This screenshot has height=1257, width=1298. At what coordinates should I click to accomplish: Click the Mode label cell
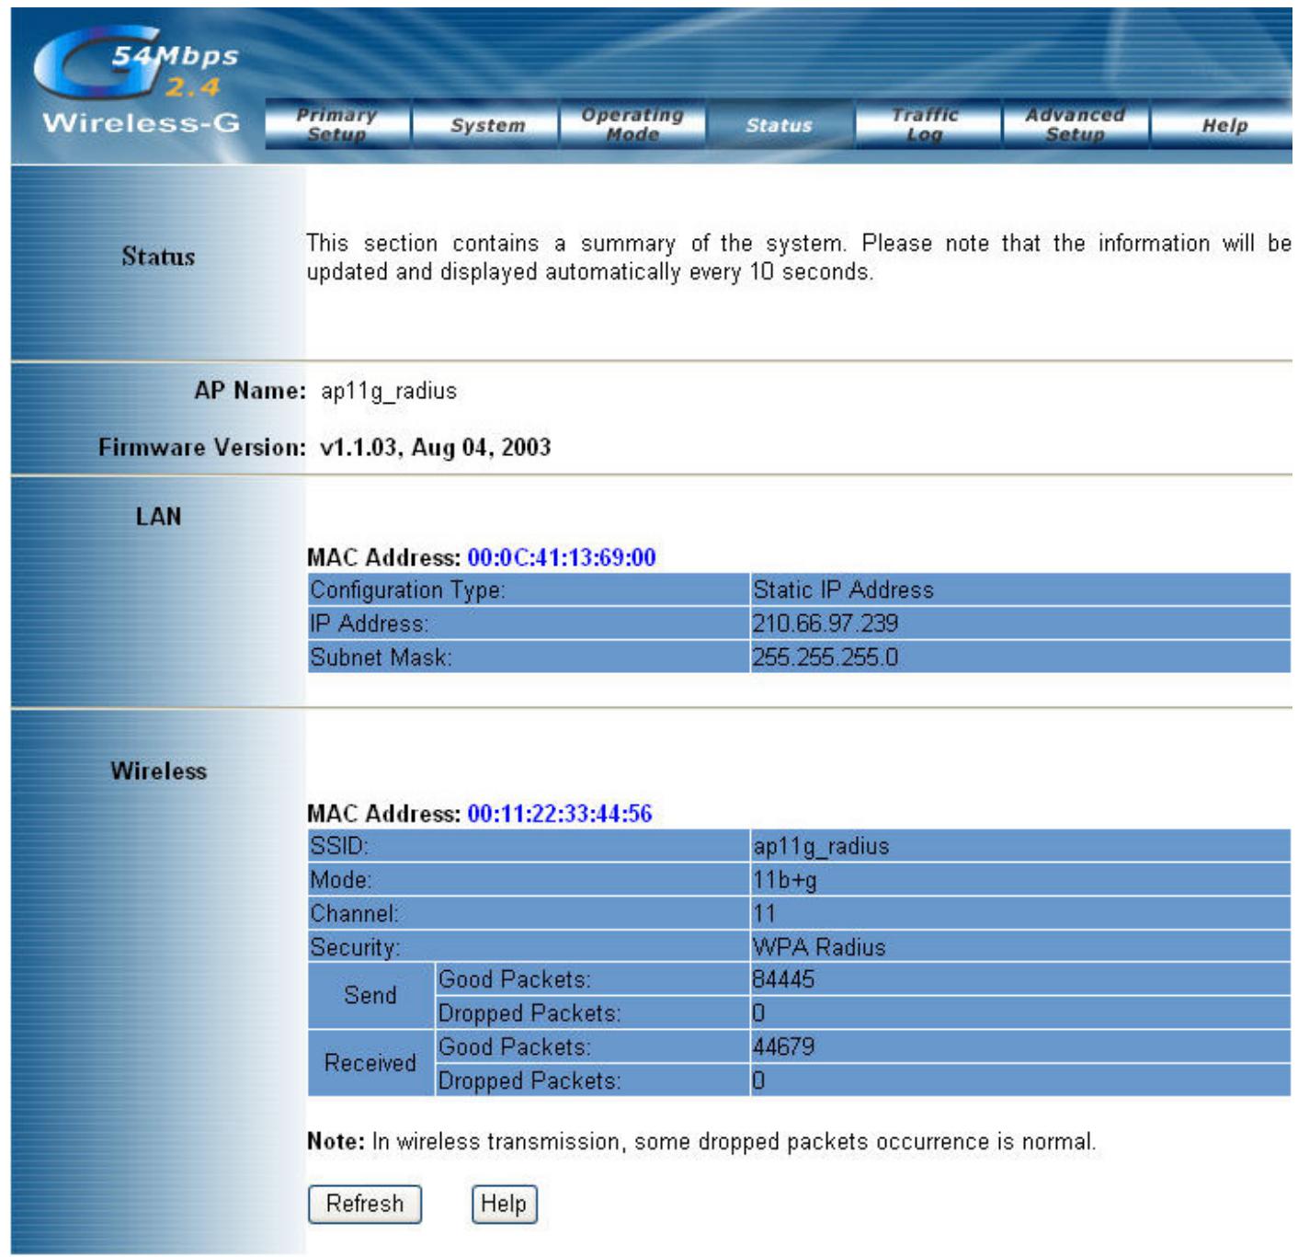click(529, 880)
